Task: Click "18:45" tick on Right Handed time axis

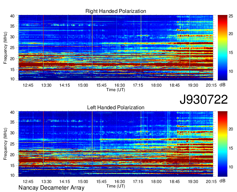Action: click(175, 85)
